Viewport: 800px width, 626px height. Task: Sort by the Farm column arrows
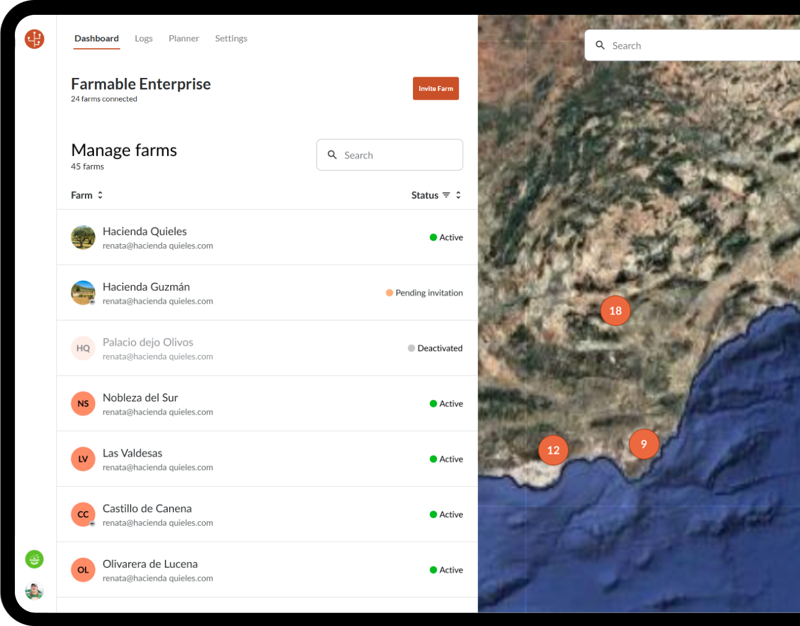click(x=100, y=195)
